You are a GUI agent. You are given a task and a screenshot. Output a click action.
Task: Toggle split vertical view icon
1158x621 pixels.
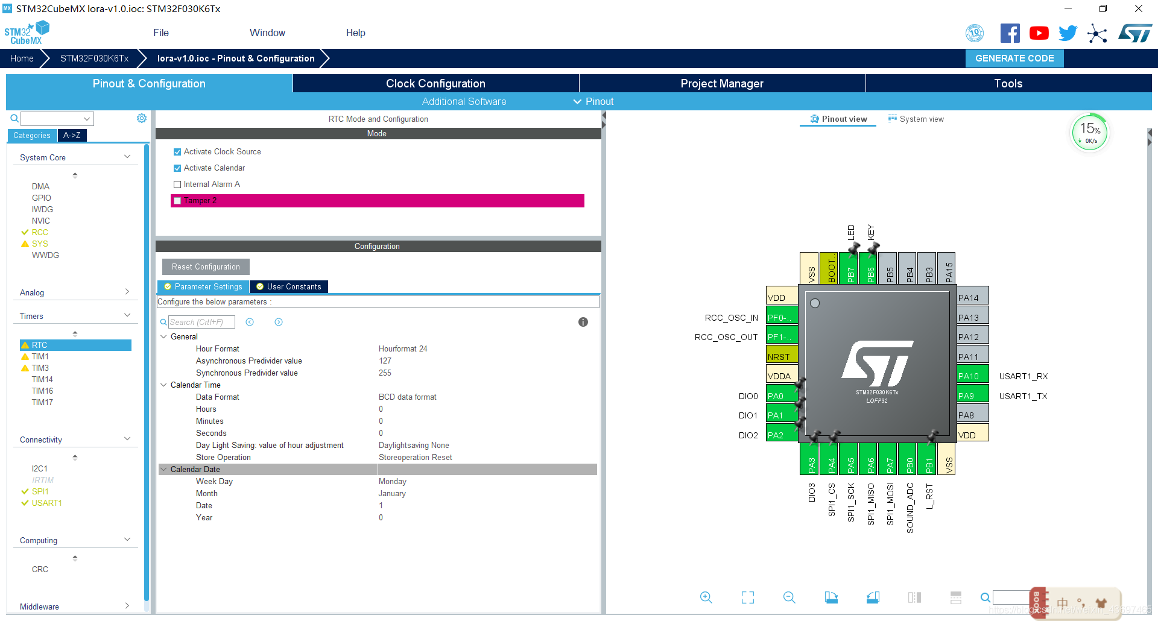[x=956, y=597]
